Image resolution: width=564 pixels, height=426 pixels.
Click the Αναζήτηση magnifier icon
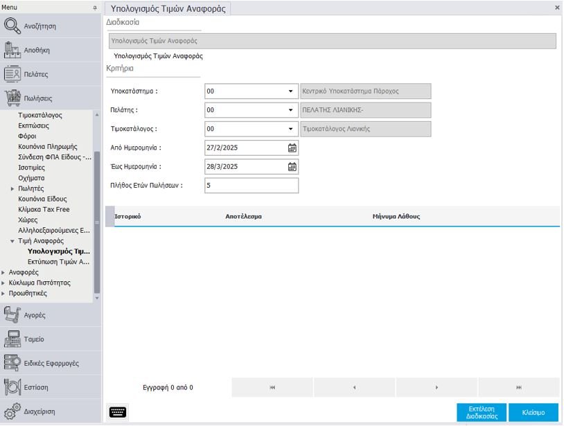pyautogui.click(x=13, y=26)
